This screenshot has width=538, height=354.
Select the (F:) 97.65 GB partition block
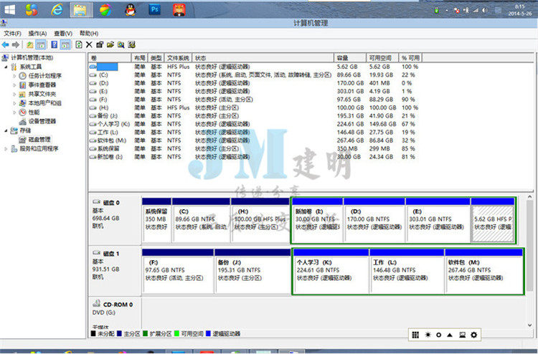pos(178,272)
